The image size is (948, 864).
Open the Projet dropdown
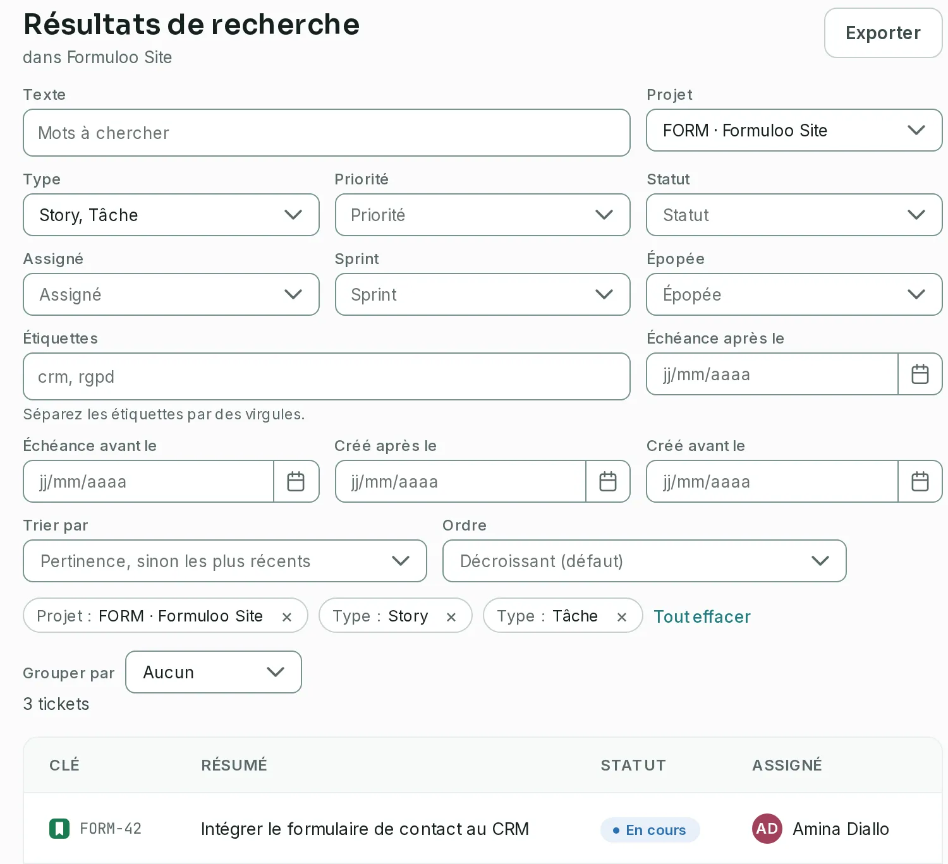[794, 130]
